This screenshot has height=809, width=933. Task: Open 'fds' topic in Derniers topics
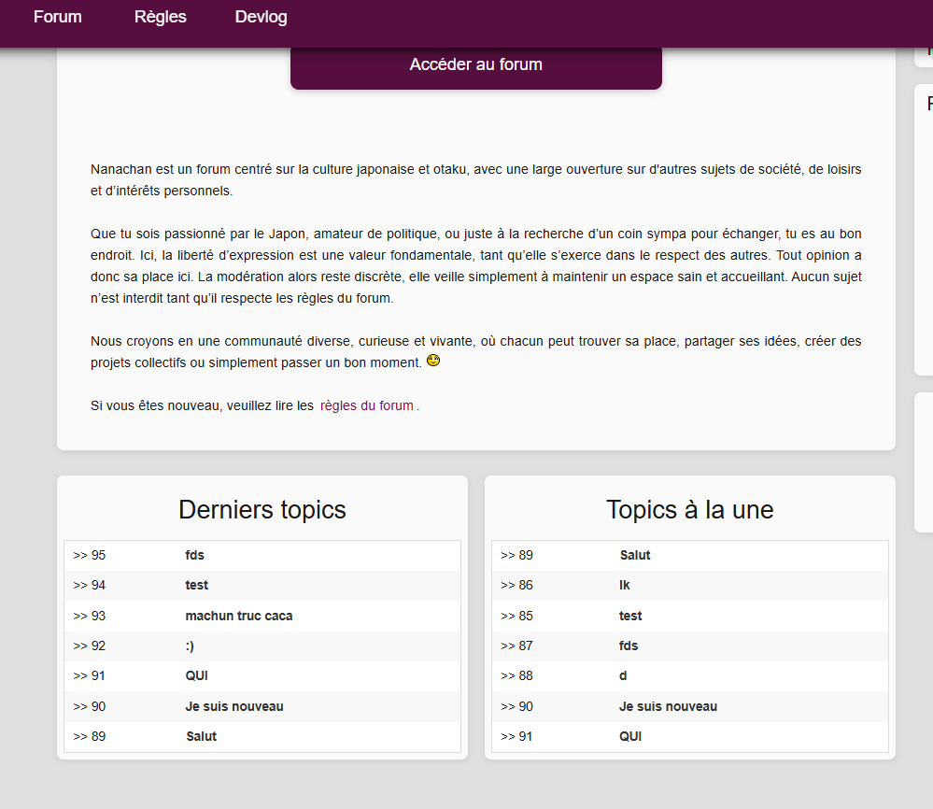coord(194,555)
